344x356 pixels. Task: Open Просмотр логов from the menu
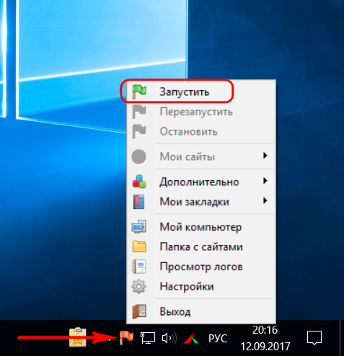(x=201, y=267)
